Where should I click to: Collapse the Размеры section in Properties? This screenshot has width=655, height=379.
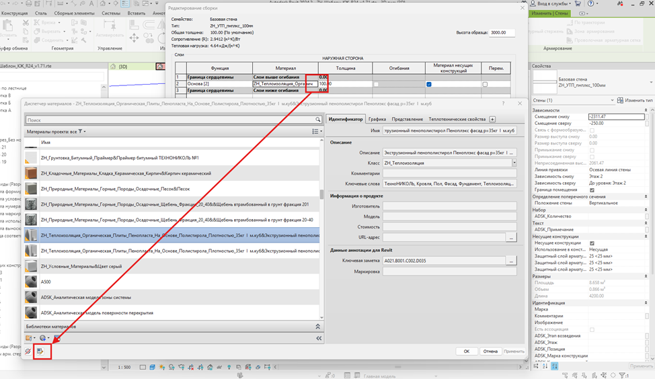[646, 276]
